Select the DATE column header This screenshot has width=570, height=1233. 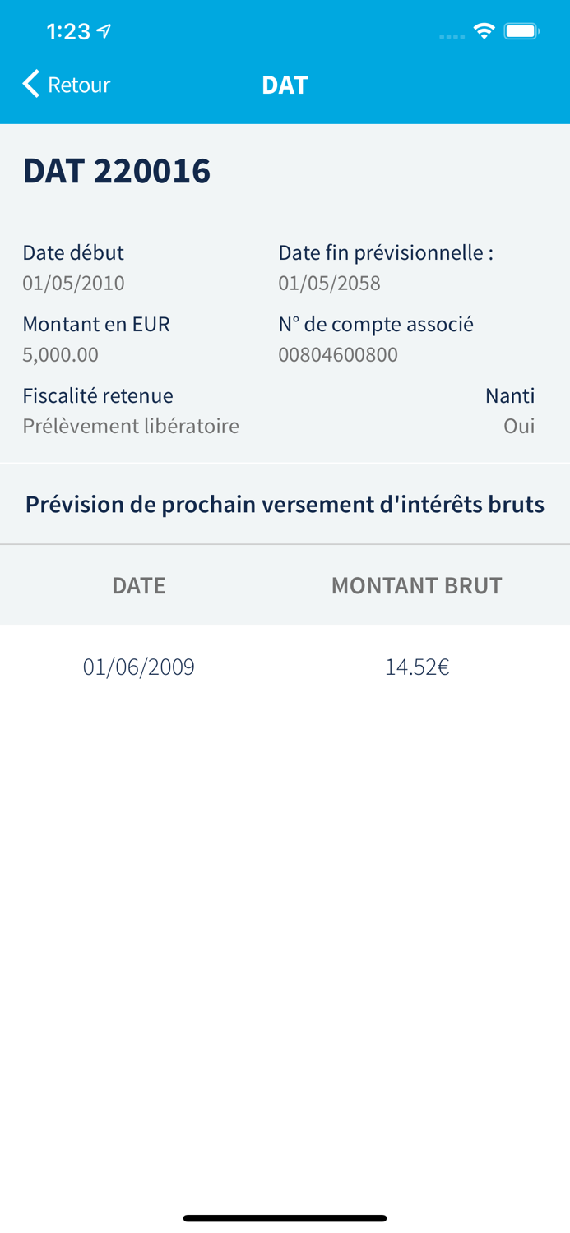[138, 585]
